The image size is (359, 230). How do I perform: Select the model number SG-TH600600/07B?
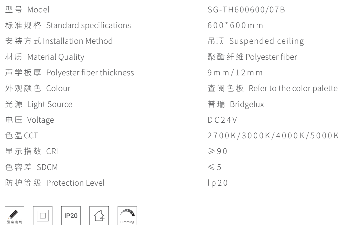coord(246,10)
